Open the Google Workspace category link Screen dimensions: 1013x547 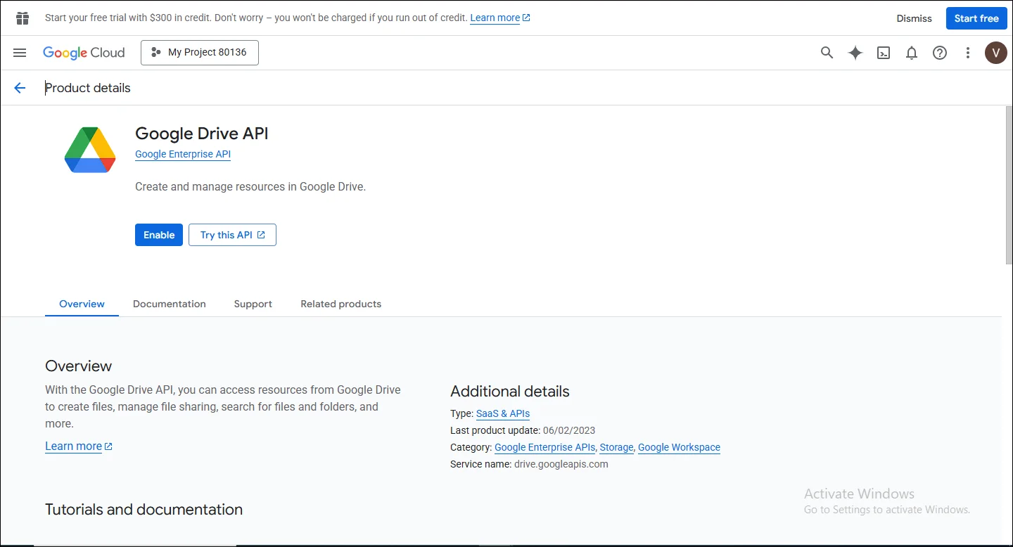click(679, 447)
